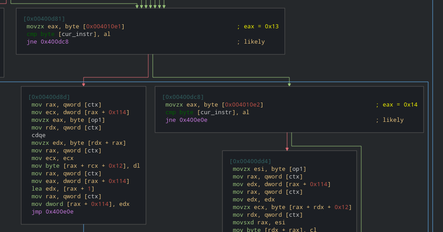Image resolution: width=443 pixels, height=232 pixels.
Task: Click the block header address 0x00400d81
Action: tap(44, 19)
